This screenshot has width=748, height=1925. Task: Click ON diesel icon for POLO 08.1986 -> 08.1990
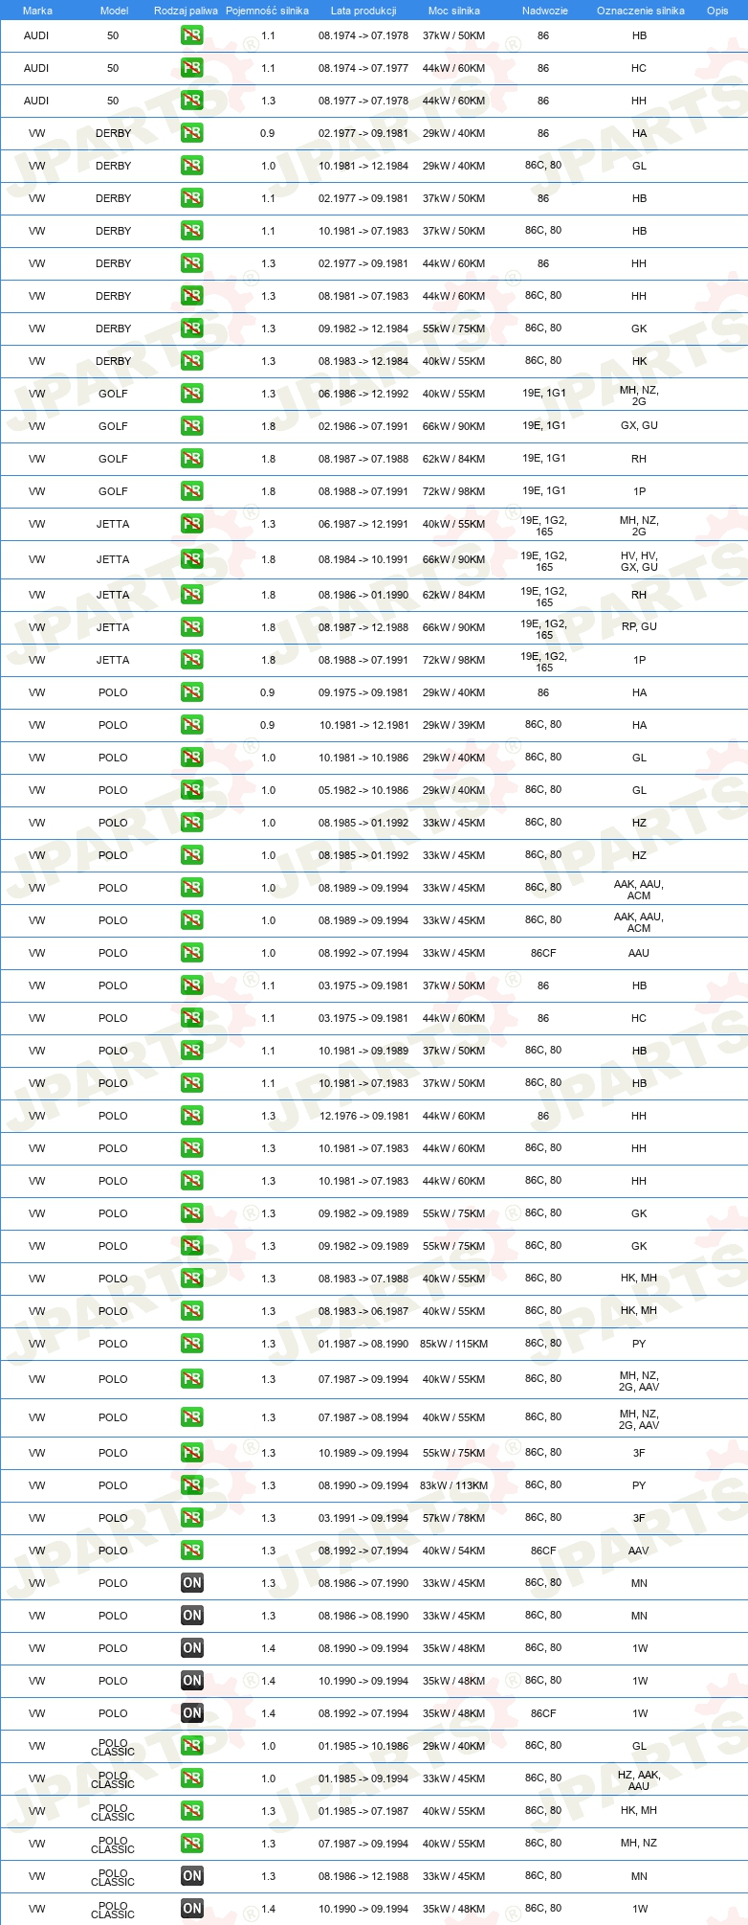pos(191,1616)
